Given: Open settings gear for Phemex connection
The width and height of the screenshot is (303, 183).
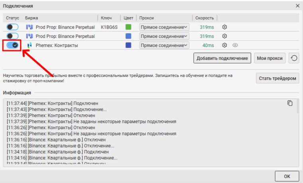Looking at the screenshot, I should [x=225, y=45].
